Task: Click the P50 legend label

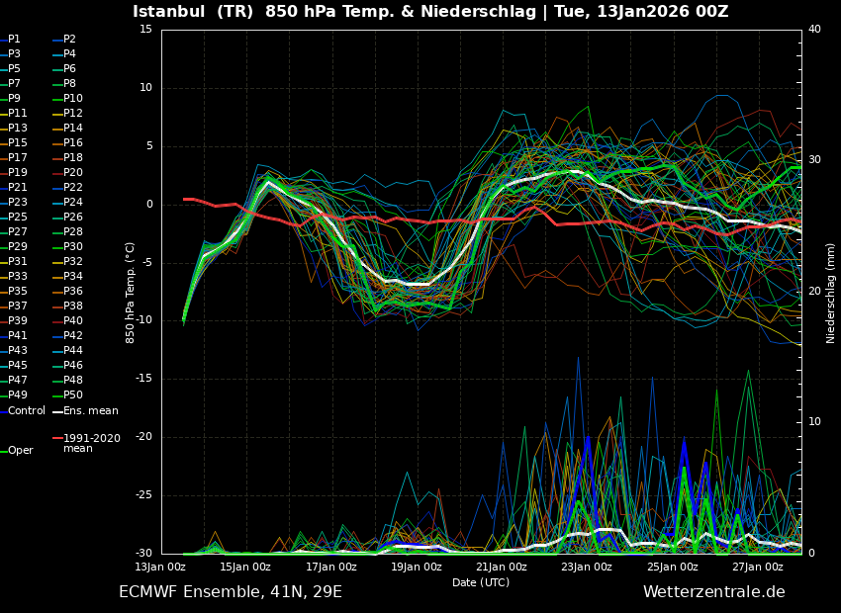Action: click(73, 394)
